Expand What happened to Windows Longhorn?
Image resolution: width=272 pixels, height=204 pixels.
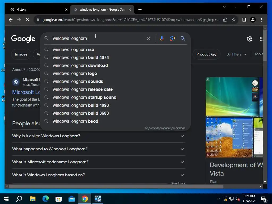pyautogui.click(x=99, y=149)
